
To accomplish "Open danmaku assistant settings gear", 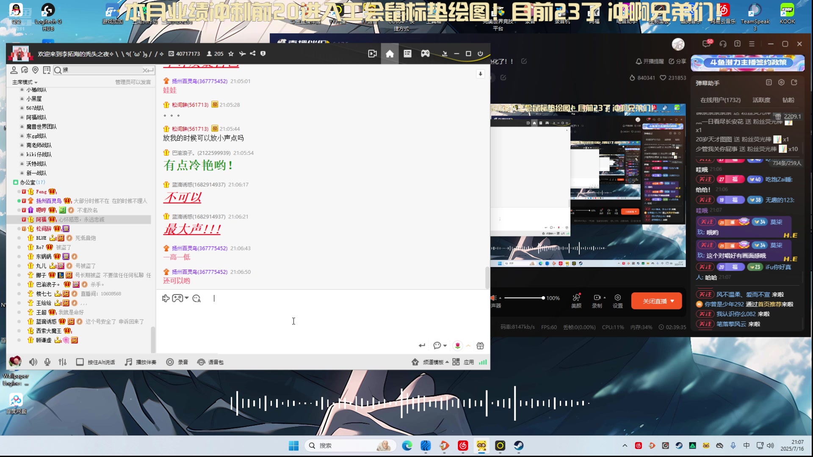I will [x=781, y=83].
